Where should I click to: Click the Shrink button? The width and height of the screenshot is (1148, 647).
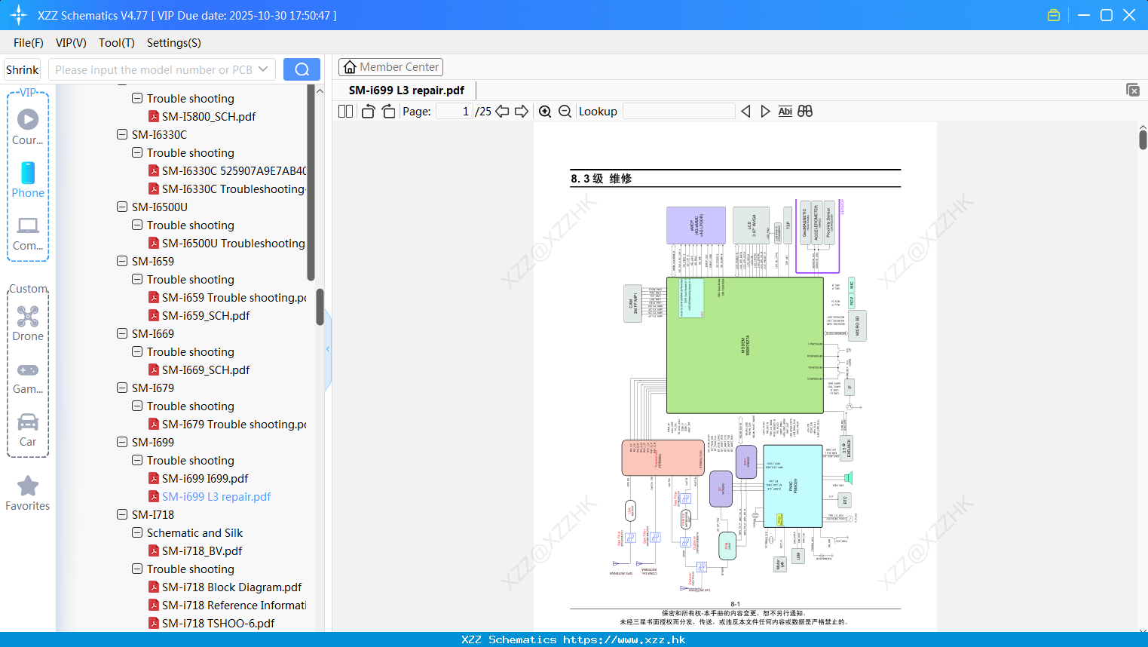click(x=23, y=69)
